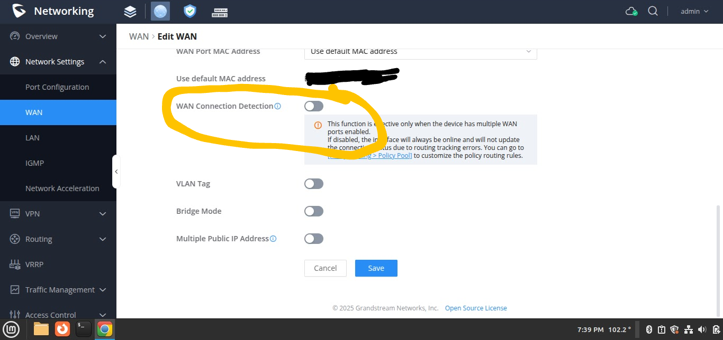723x340 pixels.
Task: Toggle Multiple Public IP Address on
Action: coord(314,239)
